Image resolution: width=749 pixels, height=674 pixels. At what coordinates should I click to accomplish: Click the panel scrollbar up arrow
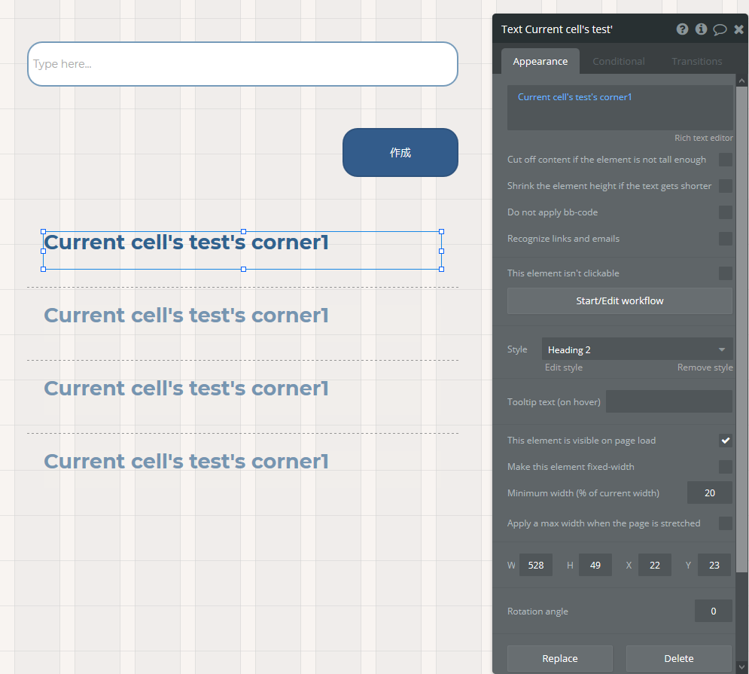click(741, 81)
